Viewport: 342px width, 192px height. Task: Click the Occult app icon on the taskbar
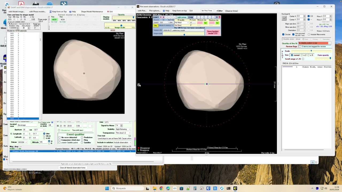coord(235,188)
